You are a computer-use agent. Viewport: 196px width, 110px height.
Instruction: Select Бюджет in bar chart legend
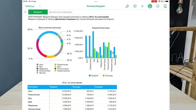point(95,75)
